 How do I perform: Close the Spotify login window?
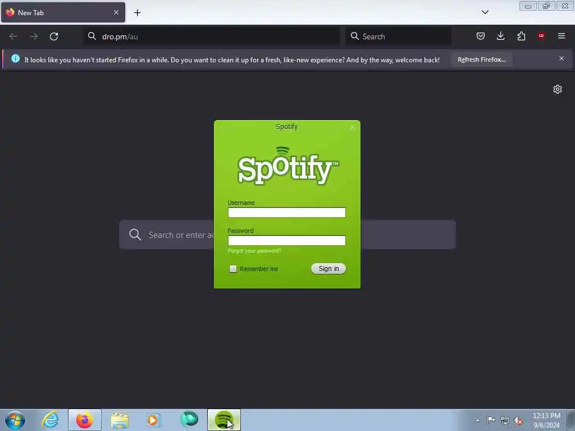tap(353, 127)
